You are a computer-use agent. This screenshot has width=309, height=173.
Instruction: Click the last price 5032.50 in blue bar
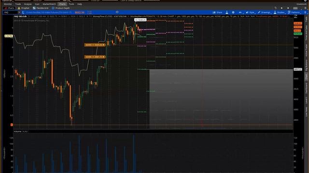click(x=80, y=12)
